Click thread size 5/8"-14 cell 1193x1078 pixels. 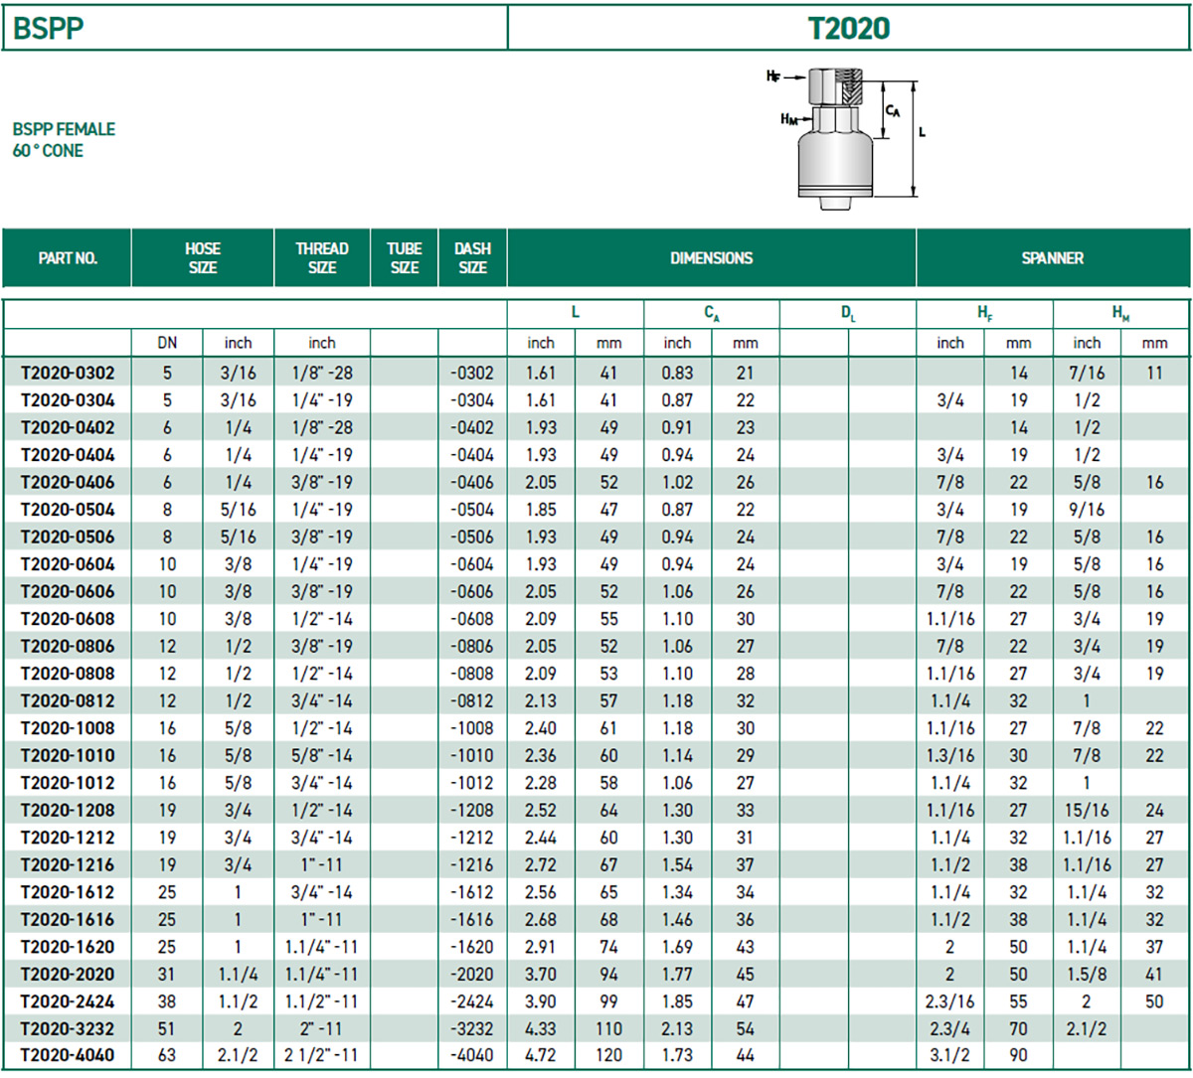click(322, 756)
